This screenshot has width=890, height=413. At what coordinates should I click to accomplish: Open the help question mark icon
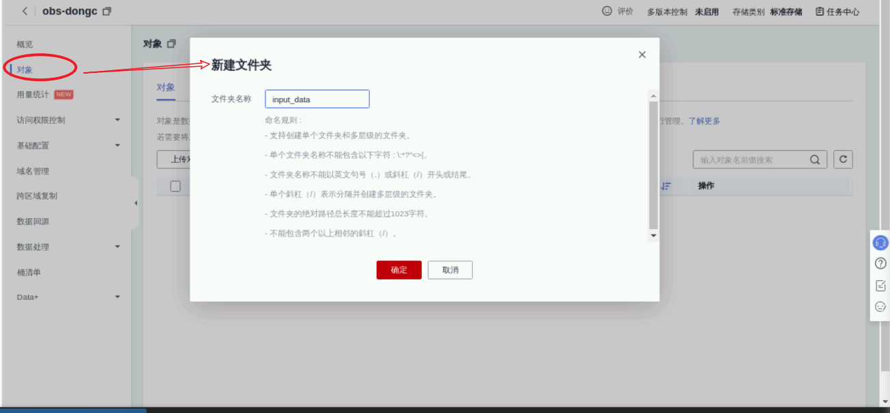(x=880, y=263)
